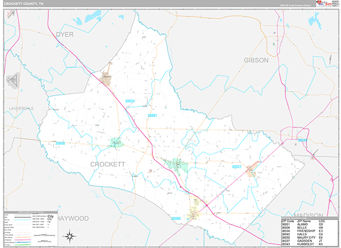The width and height of the screenshot is (341, 248).
Task: Click the yellow city area near 38006
Action: (196, 207)
